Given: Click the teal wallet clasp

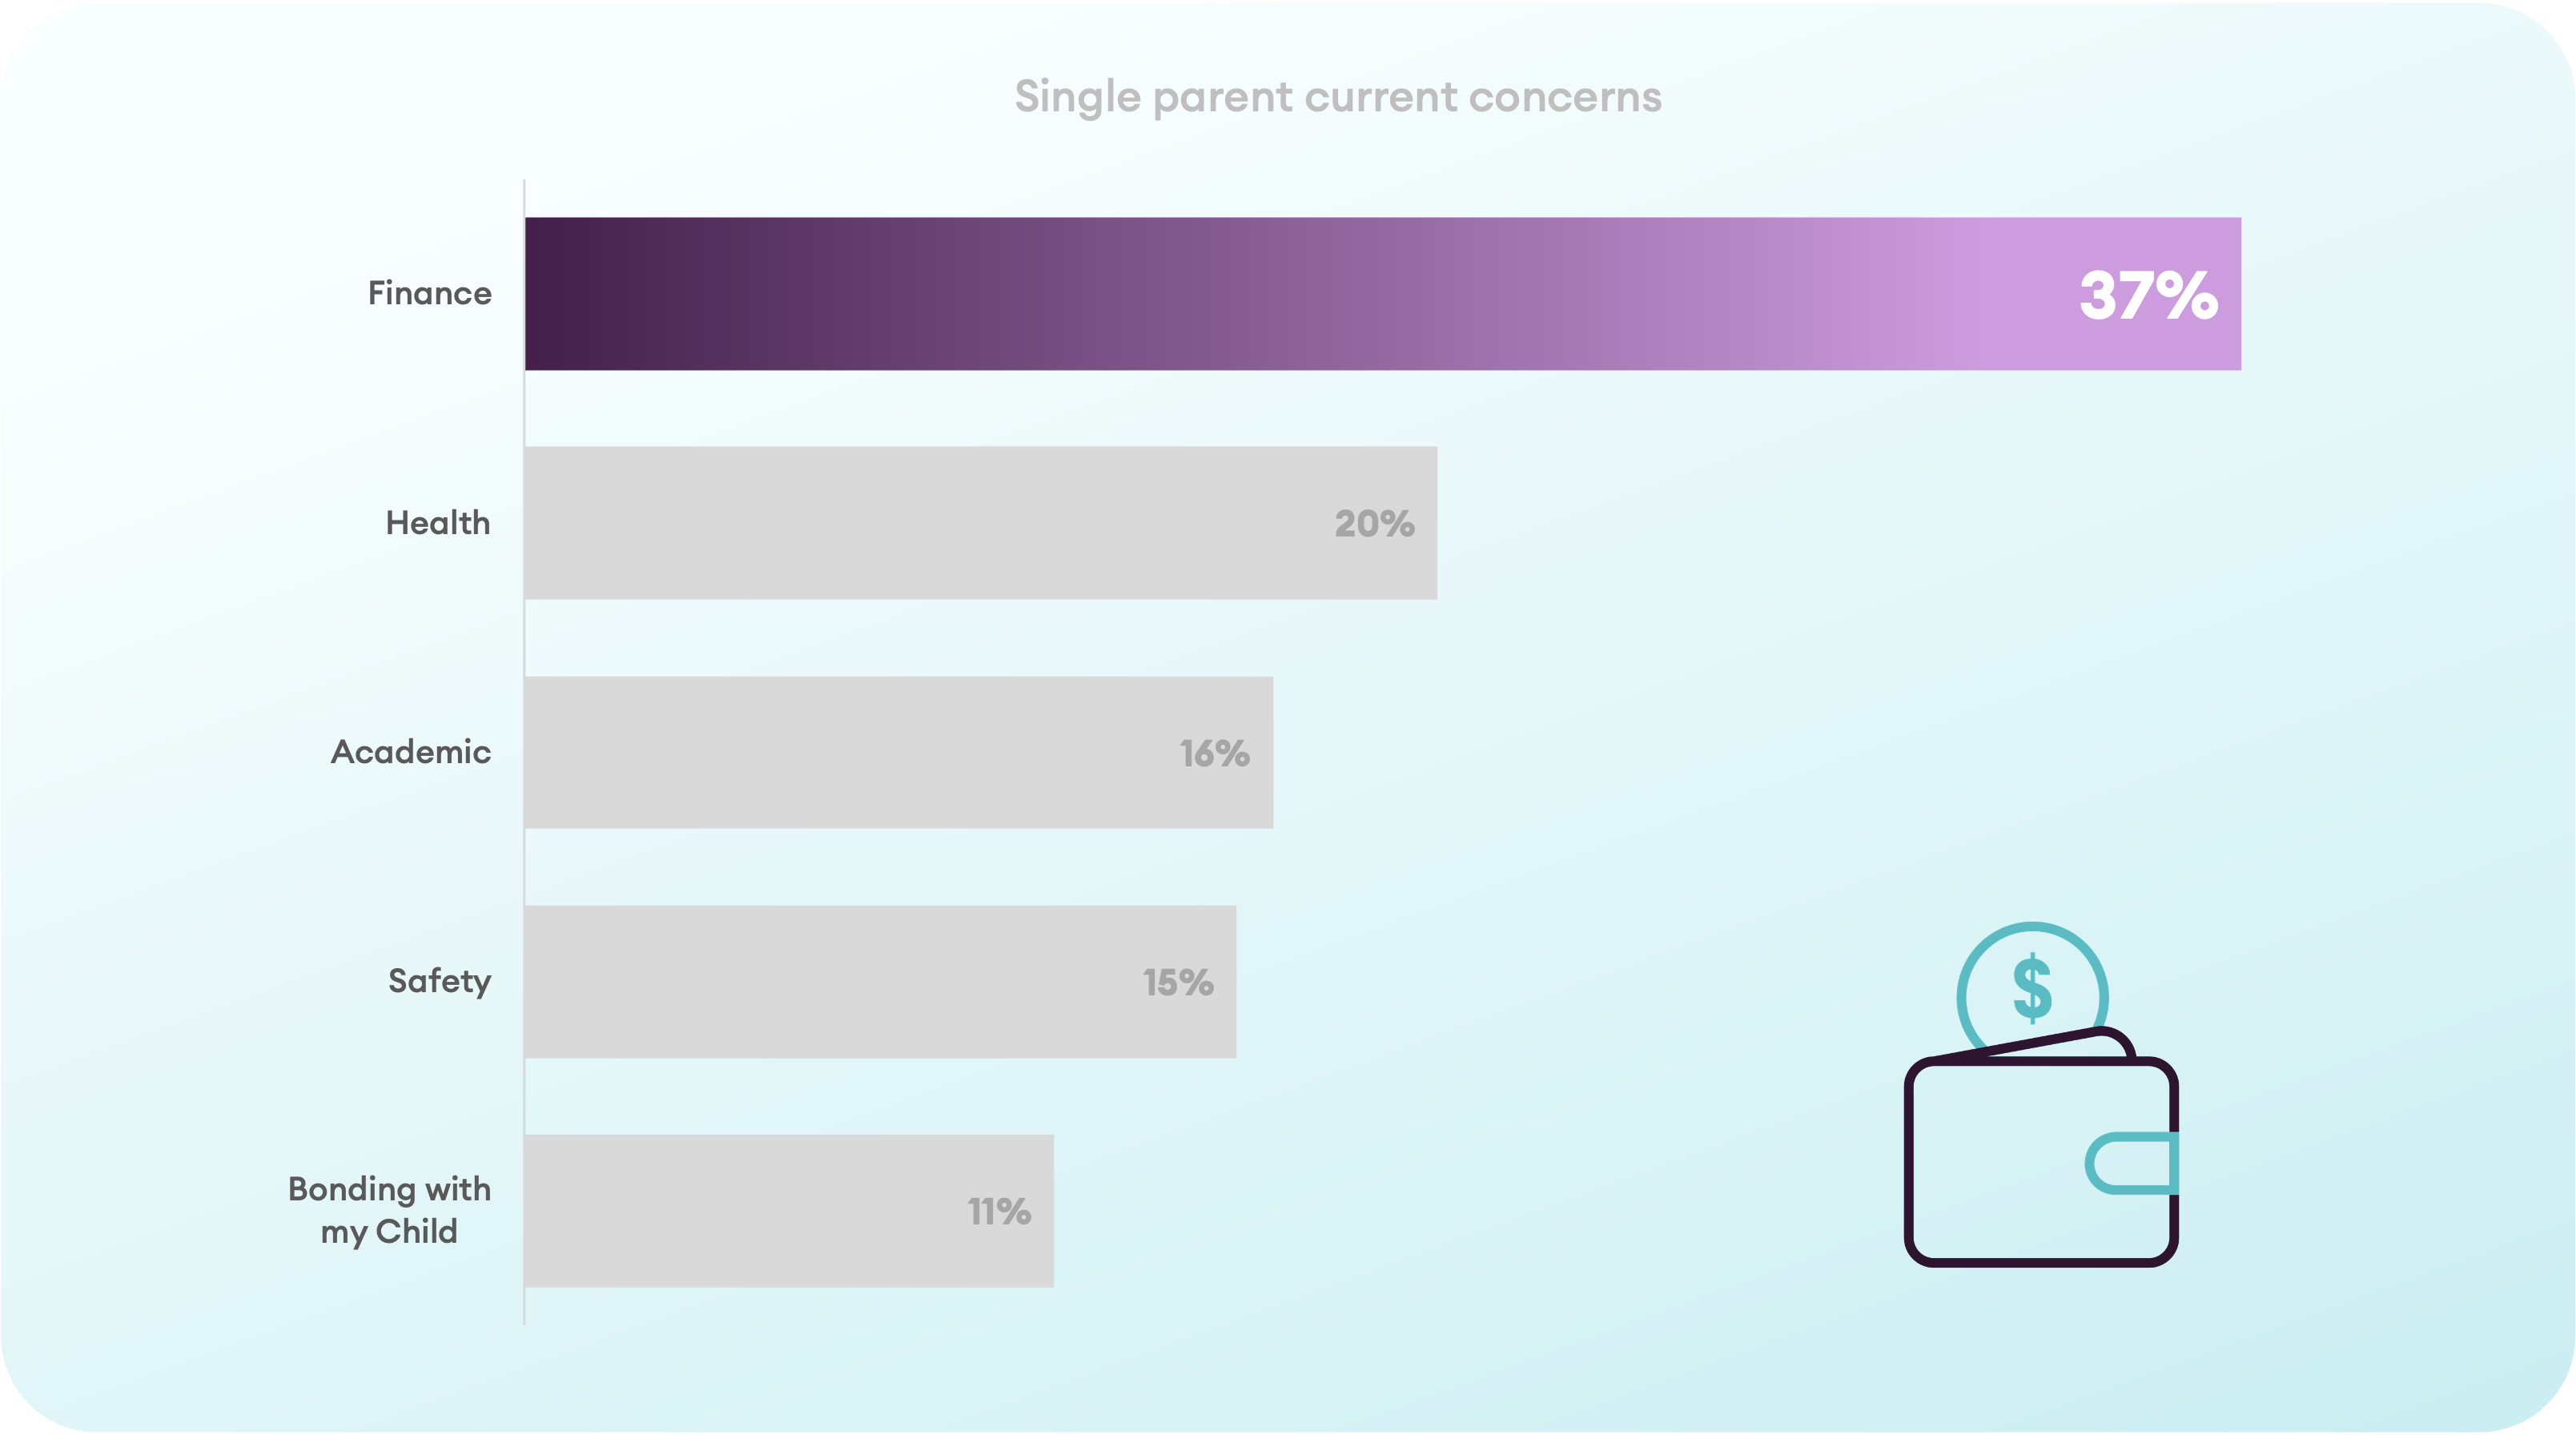Looking at the screenshot, I should (x=2132, y=1163).
